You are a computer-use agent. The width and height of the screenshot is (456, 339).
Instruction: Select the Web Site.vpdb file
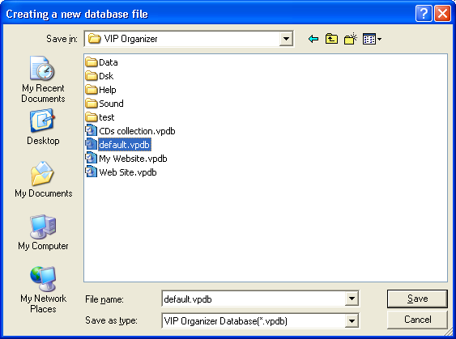coord(121,172)
